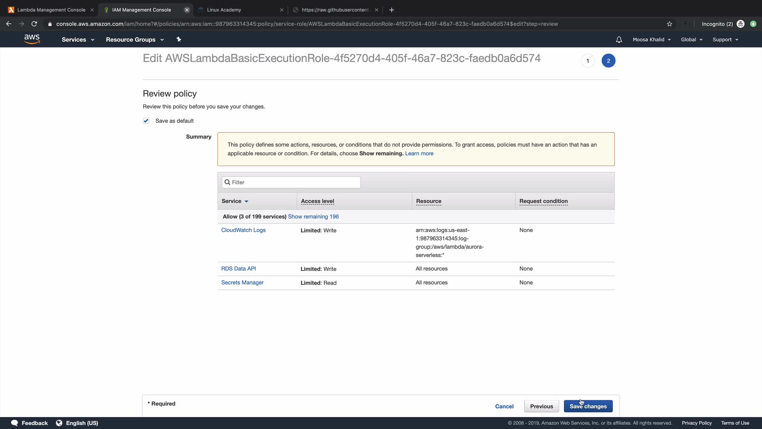This screenshot has height=429, width=762.
Task: Click the pin shortcuts icon in navbar
Action: pos(179,39)
